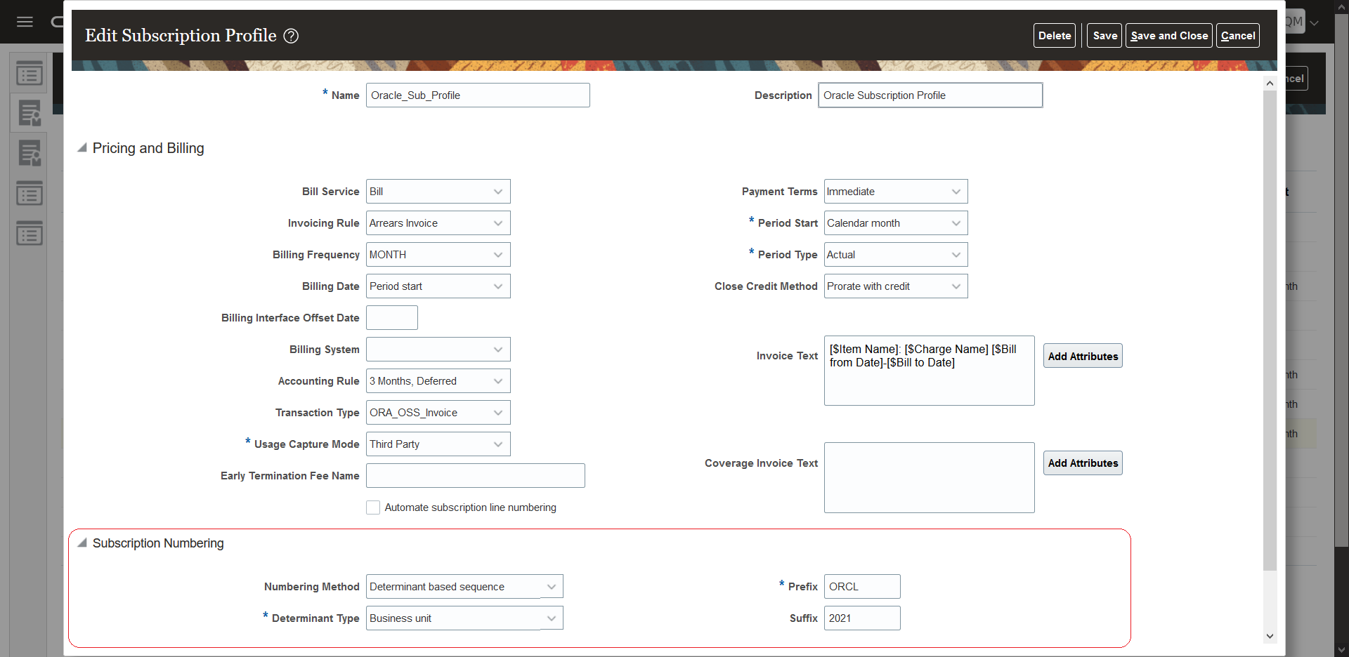Click the dialog scrollbar down arrow

[1270, 636]
